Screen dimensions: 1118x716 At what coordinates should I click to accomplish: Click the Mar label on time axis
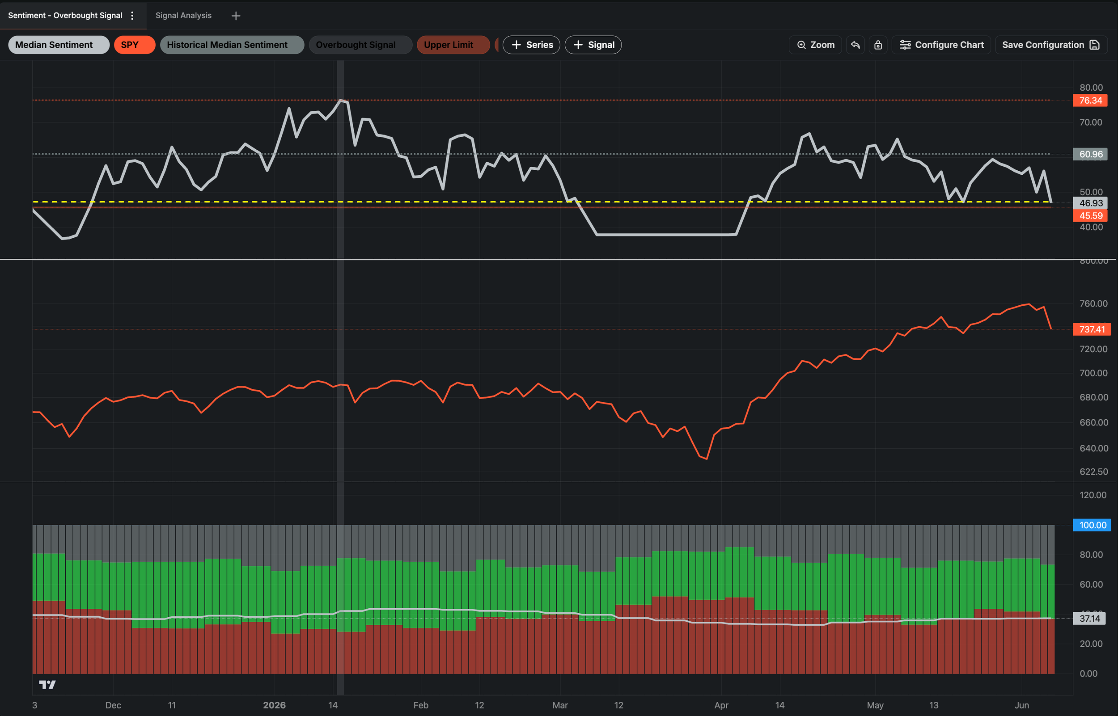pos(560,705)
